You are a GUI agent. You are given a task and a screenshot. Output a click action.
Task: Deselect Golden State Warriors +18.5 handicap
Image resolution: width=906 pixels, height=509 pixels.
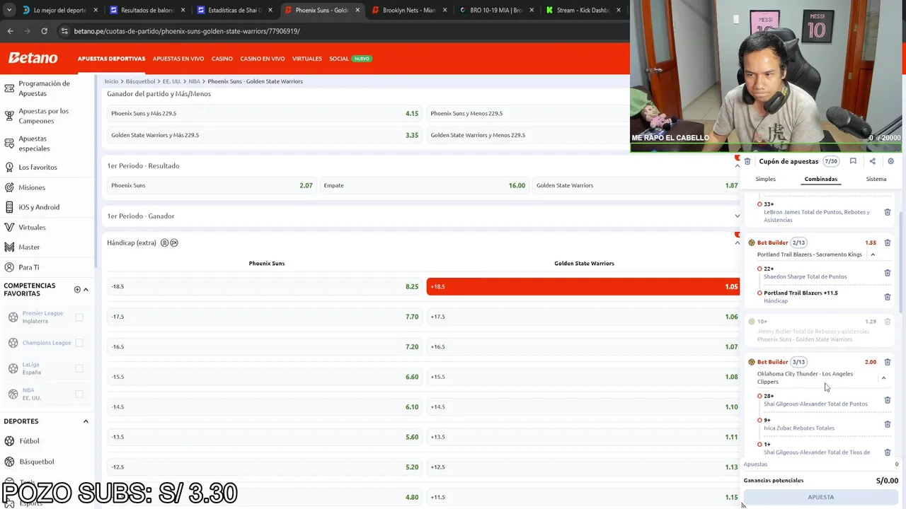[584, 286]
